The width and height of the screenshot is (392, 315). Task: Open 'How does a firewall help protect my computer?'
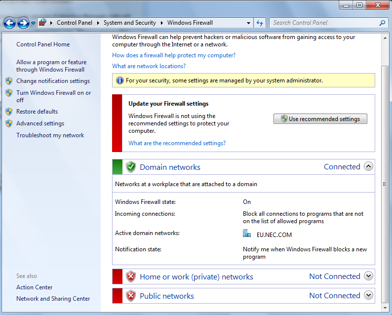pyautogui.click(x=174, y=55)
